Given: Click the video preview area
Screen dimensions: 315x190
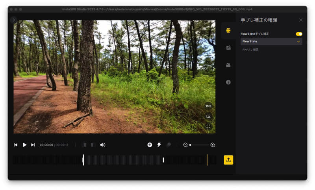Looking at the screenshot, I should (x=114, y=77).
